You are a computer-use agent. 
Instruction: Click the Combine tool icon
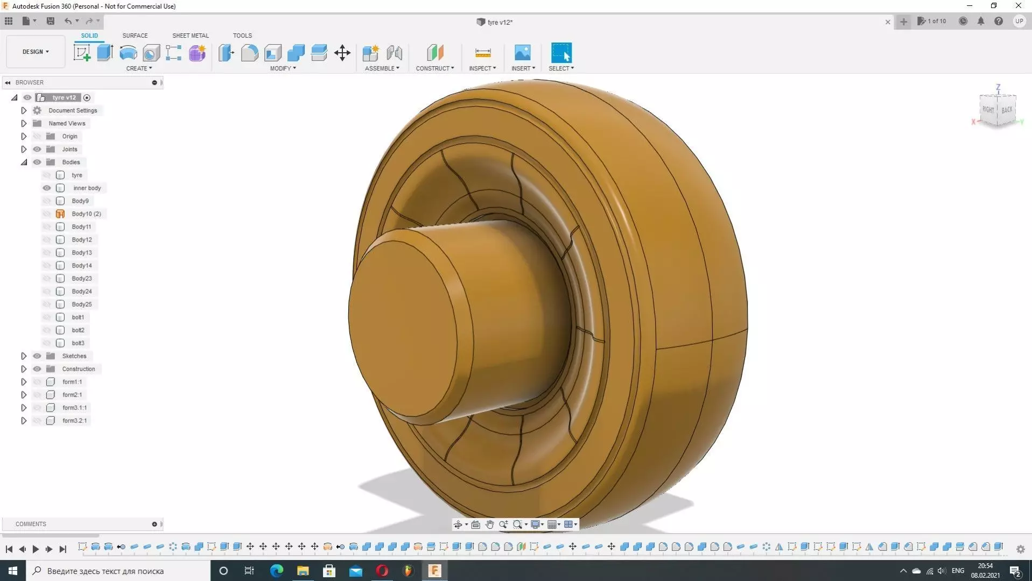[296, 53]
